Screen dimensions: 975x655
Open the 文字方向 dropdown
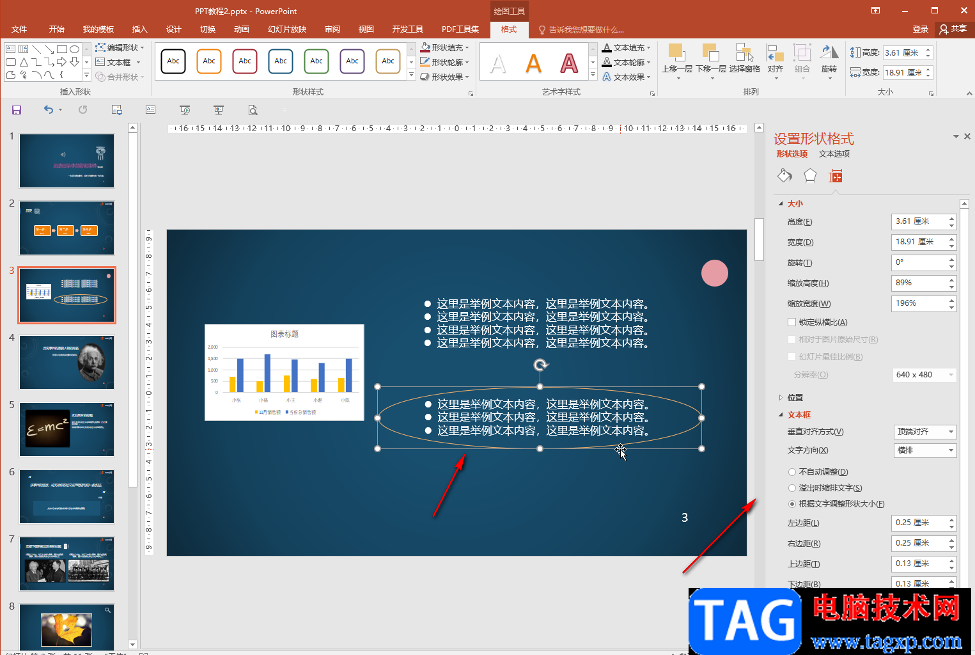tap(924, 450)
